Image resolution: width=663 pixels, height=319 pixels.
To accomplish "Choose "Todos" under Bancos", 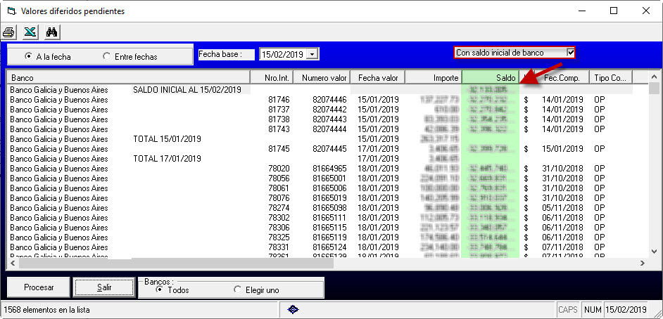I will [x=159, y=289].
